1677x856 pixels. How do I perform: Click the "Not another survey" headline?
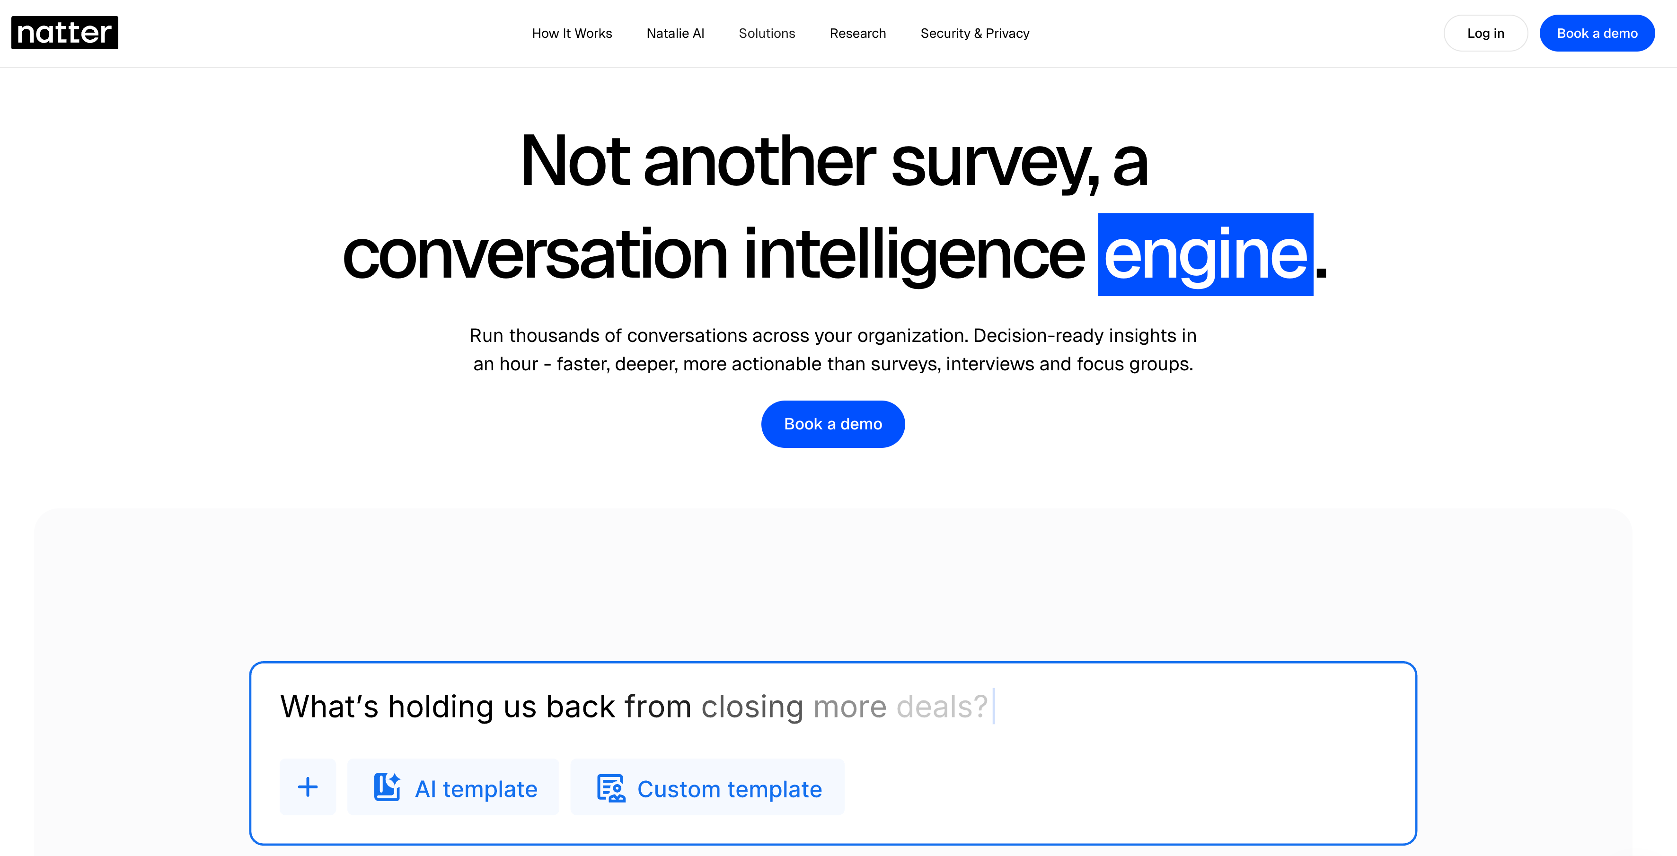pyautogui.click(x=833, y=161)
